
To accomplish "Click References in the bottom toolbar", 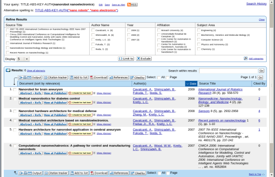I will (x=119, y=173).
